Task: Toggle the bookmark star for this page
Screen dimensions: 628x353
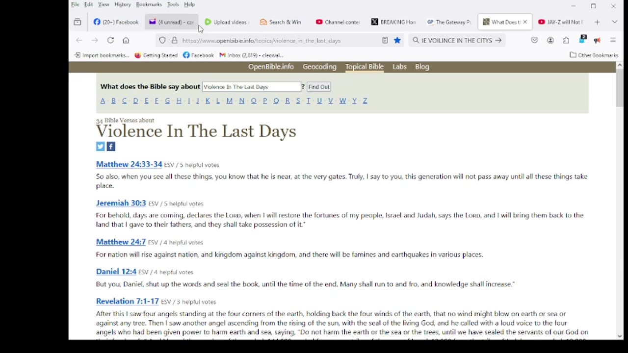Action: [x=397, y=40]
